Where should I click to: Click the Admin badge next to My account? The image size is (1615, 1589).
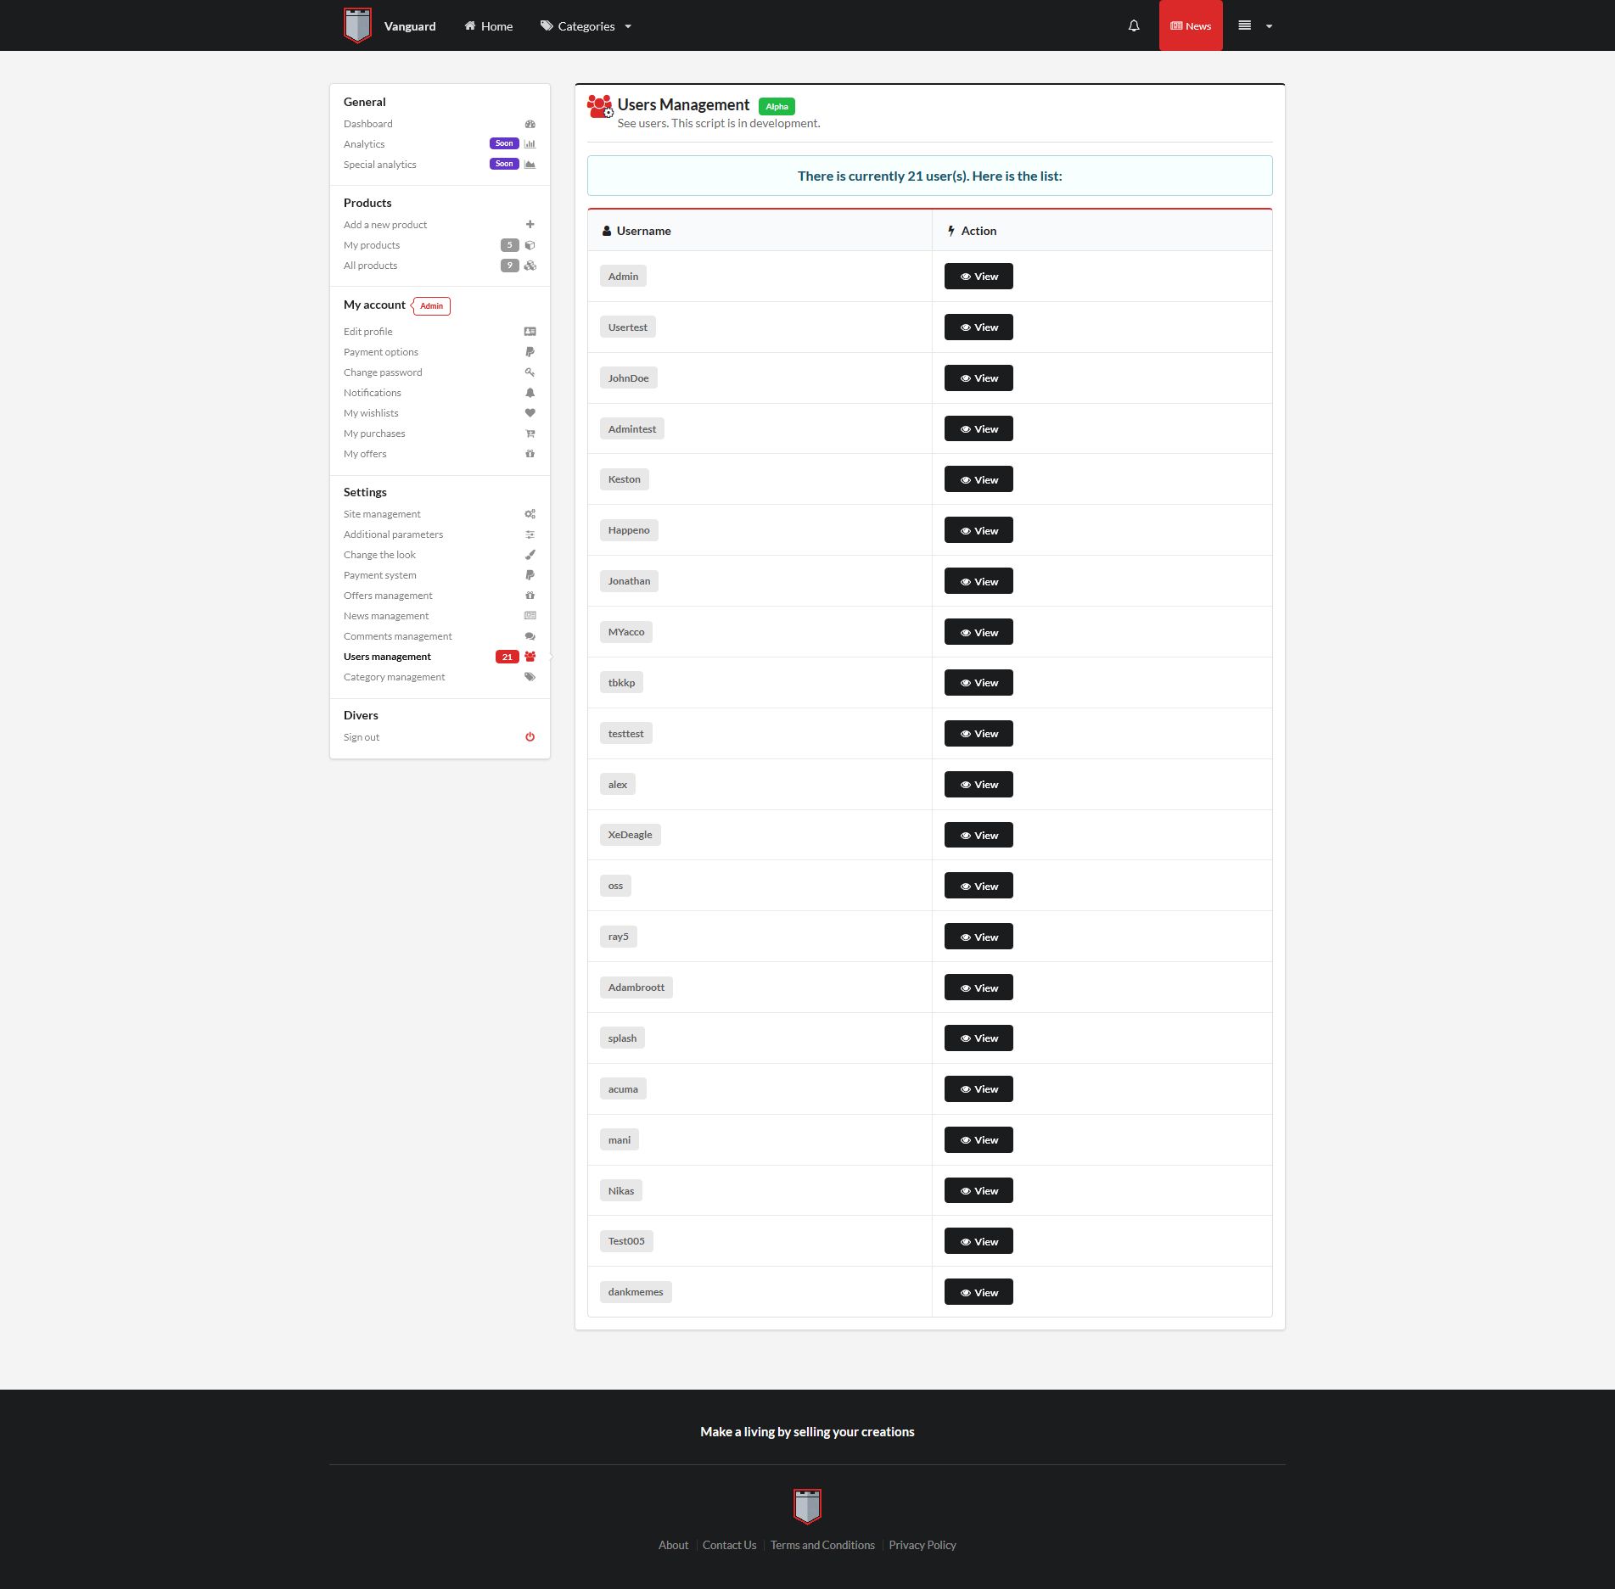coord(431,305)
